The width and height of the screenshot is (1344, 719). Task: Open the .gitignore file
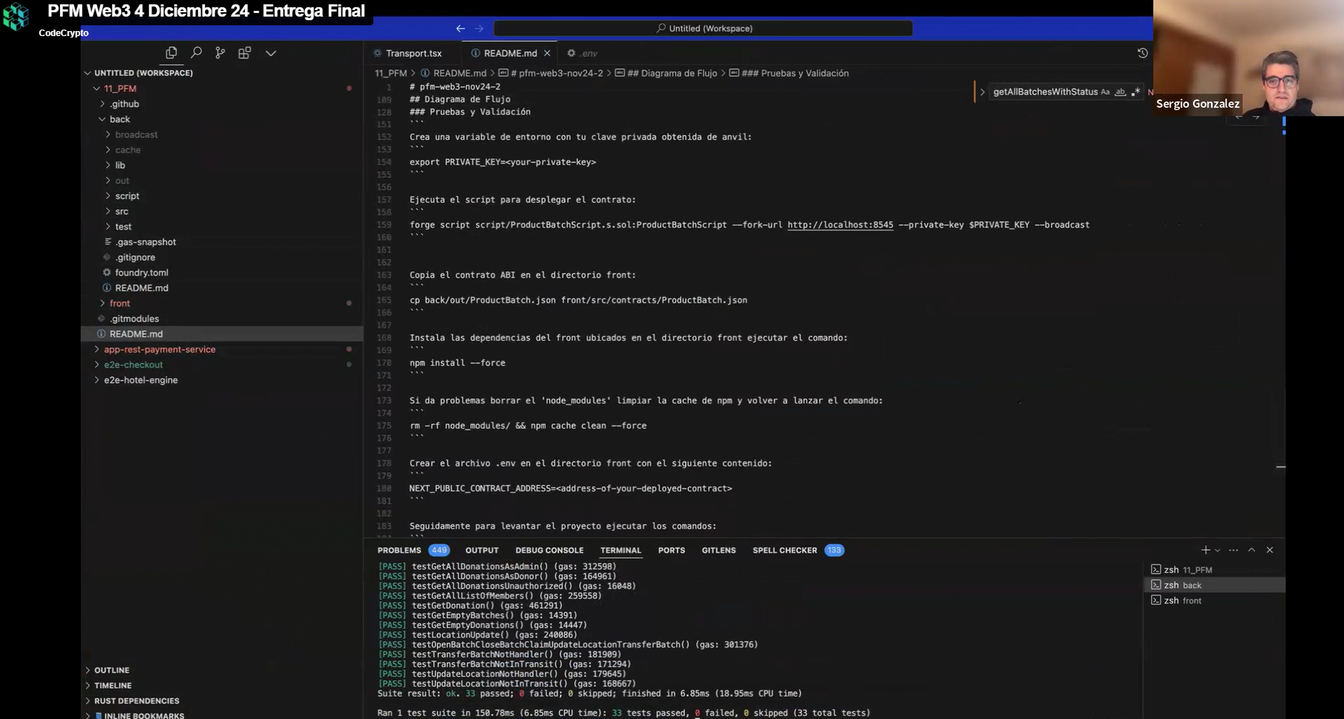[135, 257]
